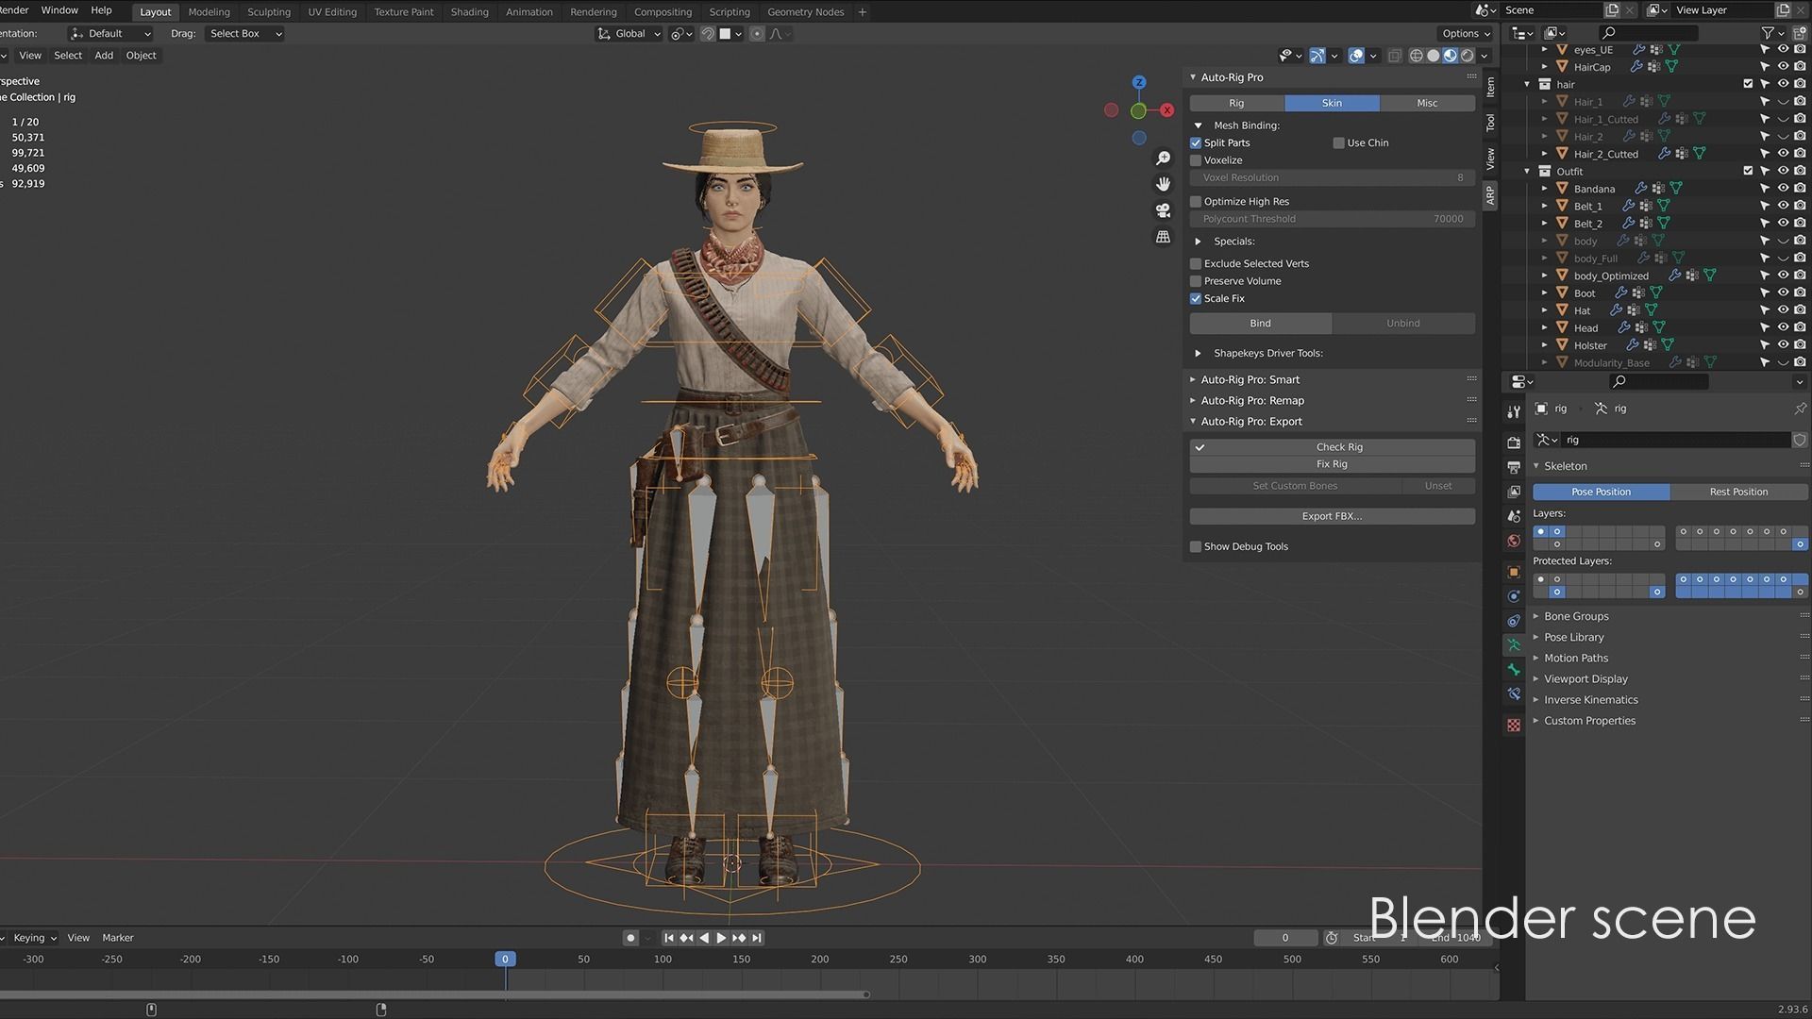Viewport: 1812px width, 1019px height.
Task: Switch armature to Rest Position
Action: 1738,492
